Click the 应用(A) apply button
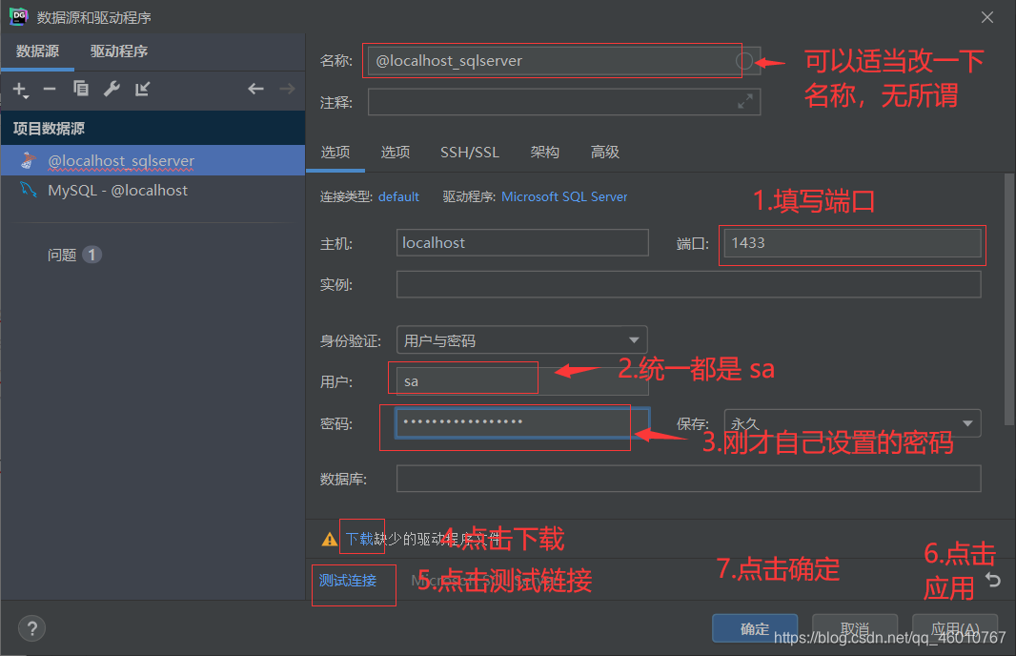 click(954, 628)
